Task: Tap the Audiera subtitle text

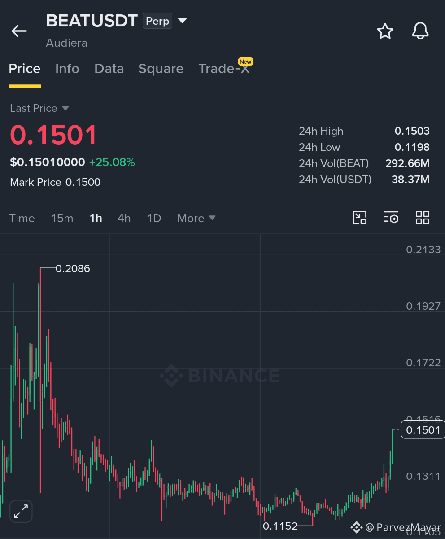Action: (66, 43)
